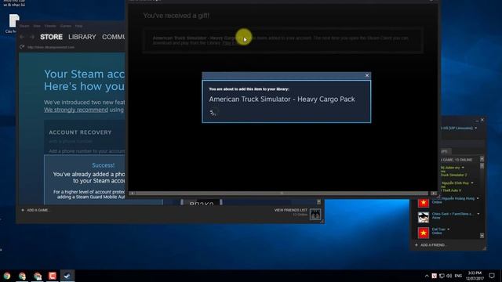
Task: Open the Friends menu in Steam
Action: pyautogui.click(x=50, y=26)
